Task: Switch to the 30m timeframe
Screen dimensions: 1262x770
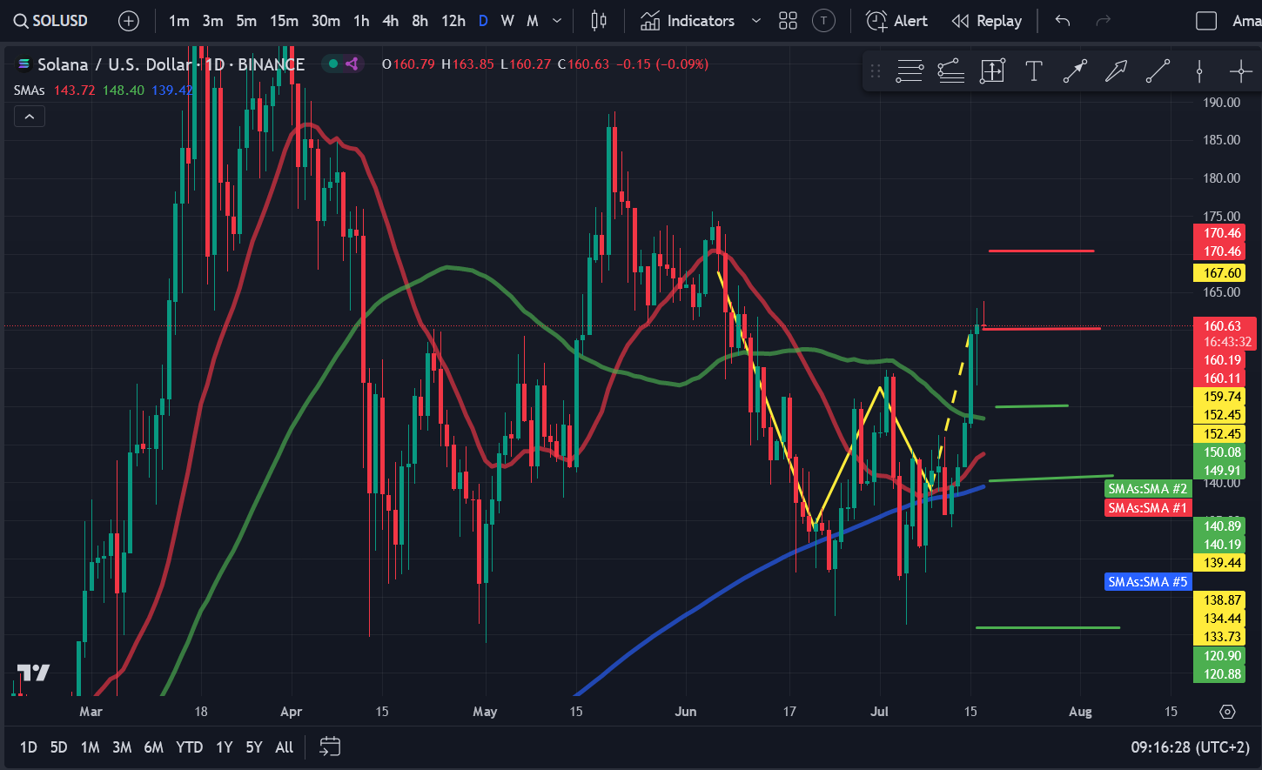Action: 326,21
